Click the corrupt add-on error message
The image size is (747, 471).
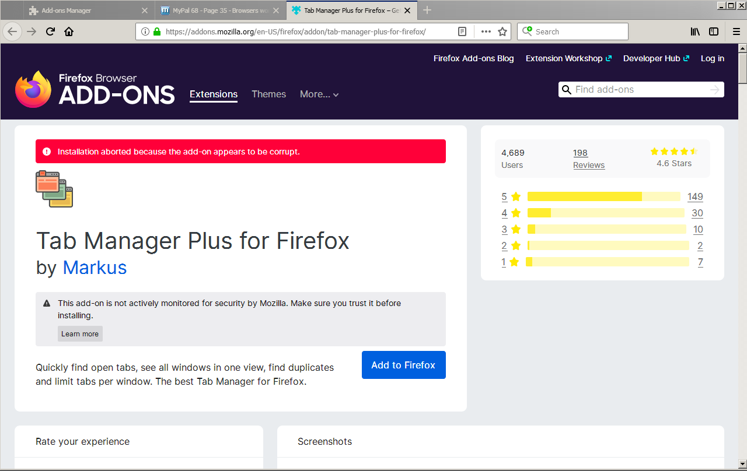coord(240,152)
